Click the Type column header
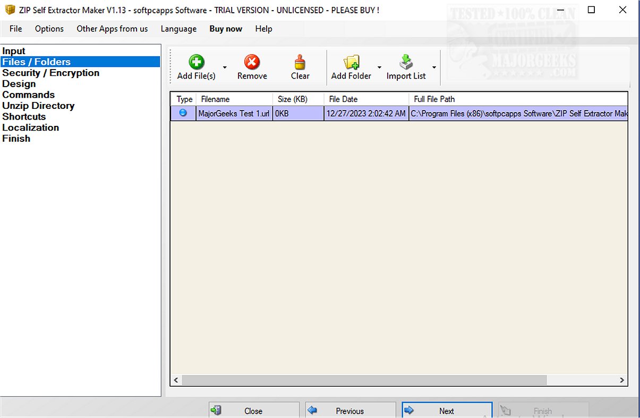 [x=184, y=99]
